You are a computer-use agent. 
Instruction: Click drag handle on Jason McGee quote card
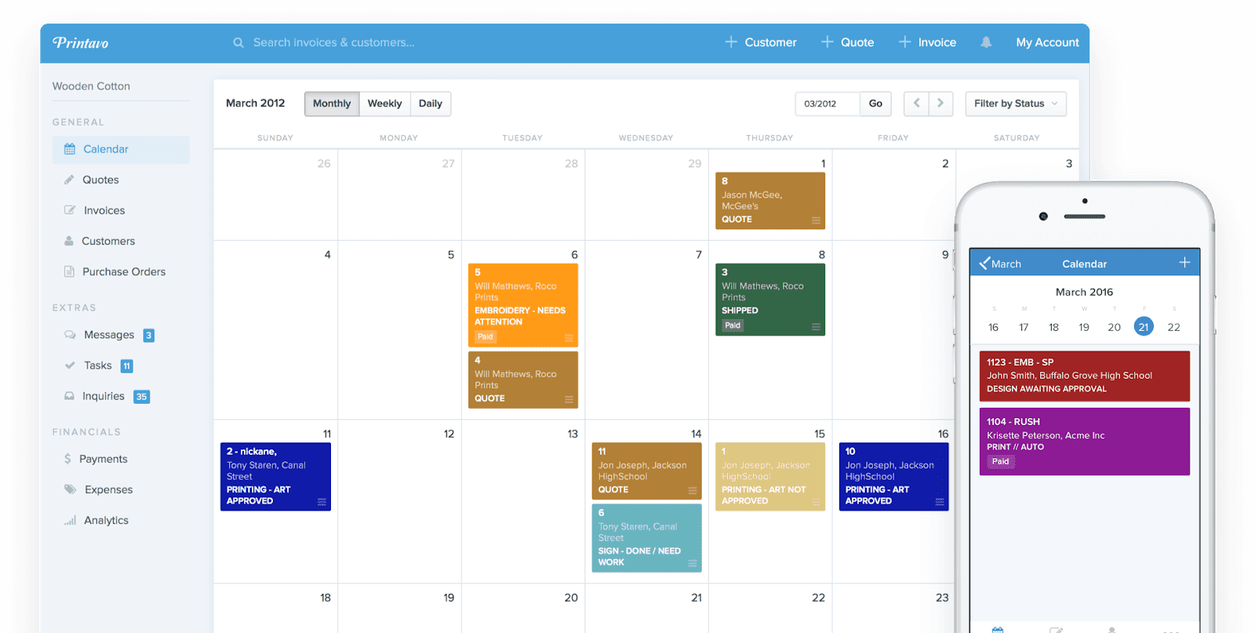(816, 220)
